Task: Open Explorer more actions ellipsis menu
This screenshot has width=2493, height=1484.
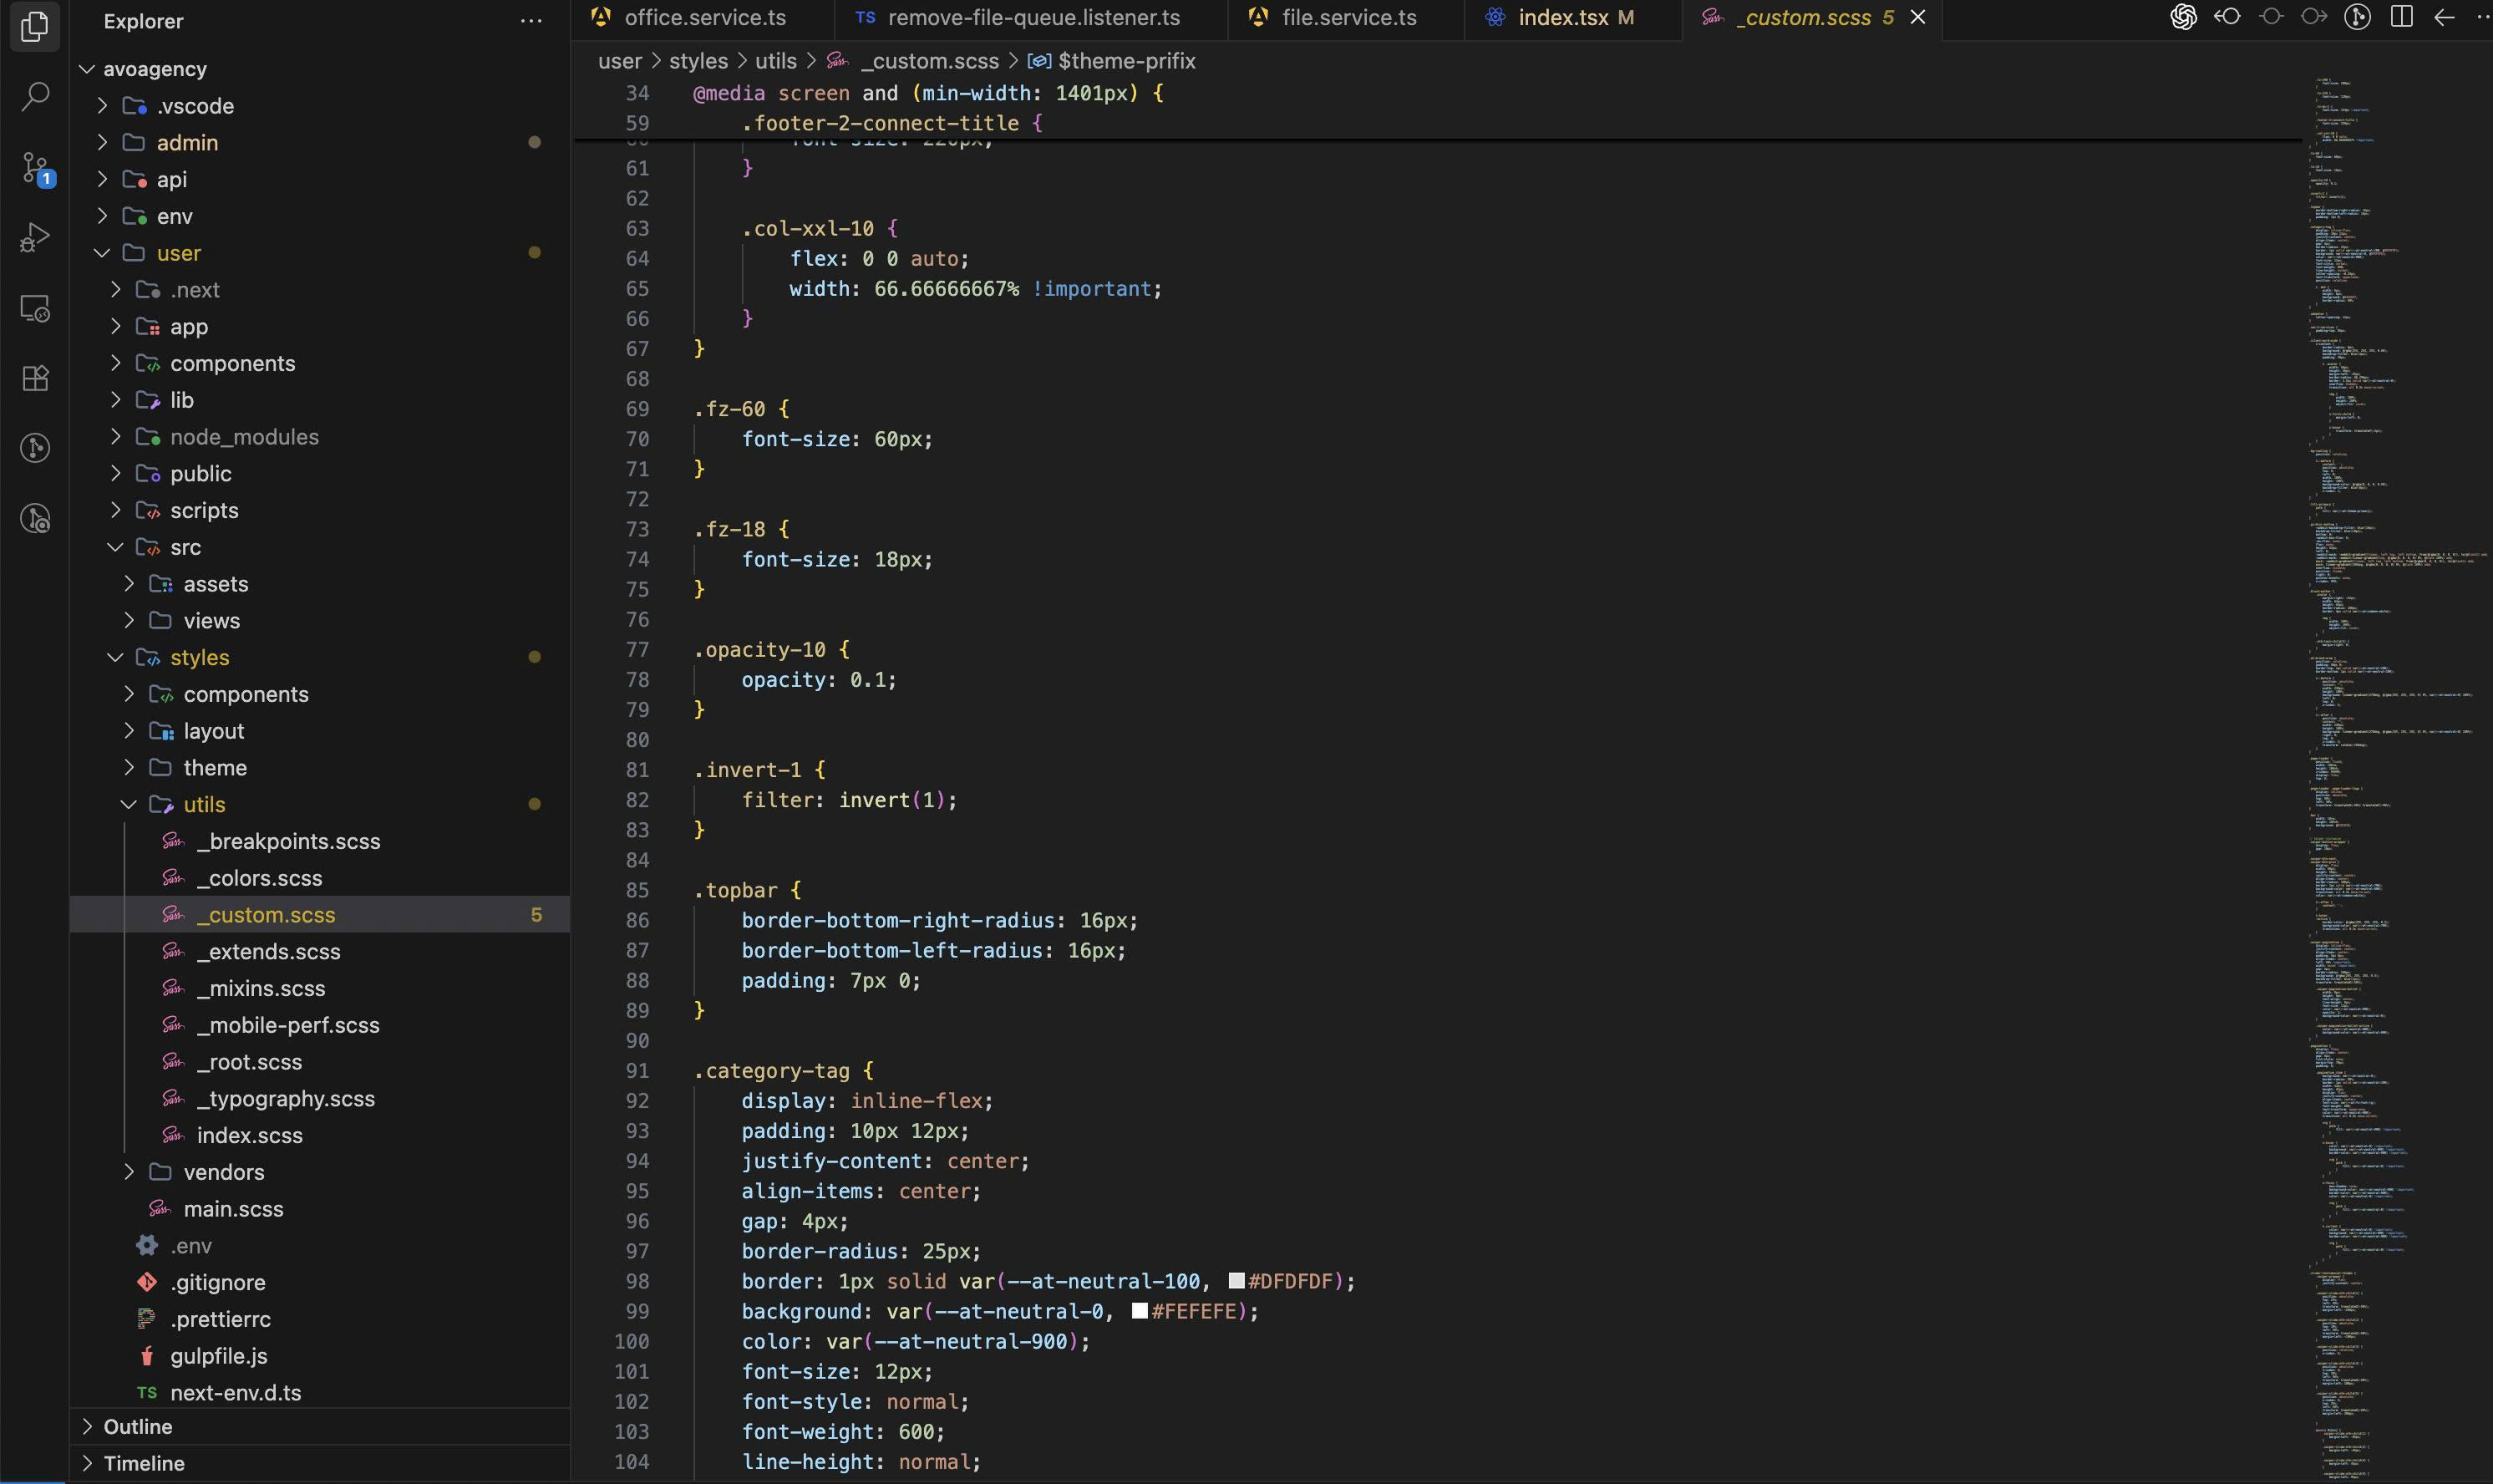Action: [x=532, y=21]
